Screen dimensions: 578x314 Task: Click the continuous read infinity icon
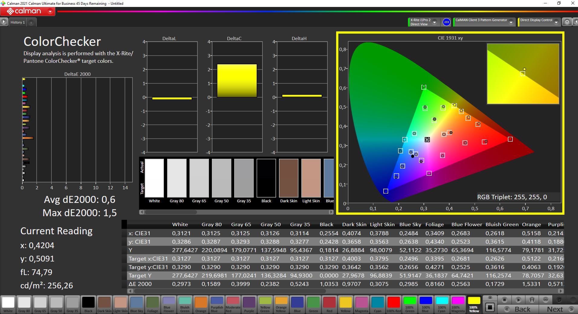pyautogui.click(x=546, y=300)
